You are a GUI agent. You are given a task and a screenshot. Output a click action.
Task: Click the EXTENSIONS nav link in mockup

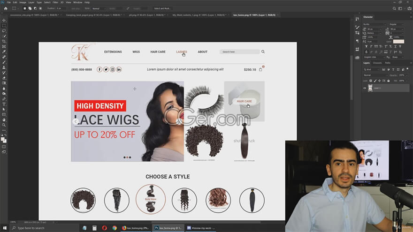point(113,52)
